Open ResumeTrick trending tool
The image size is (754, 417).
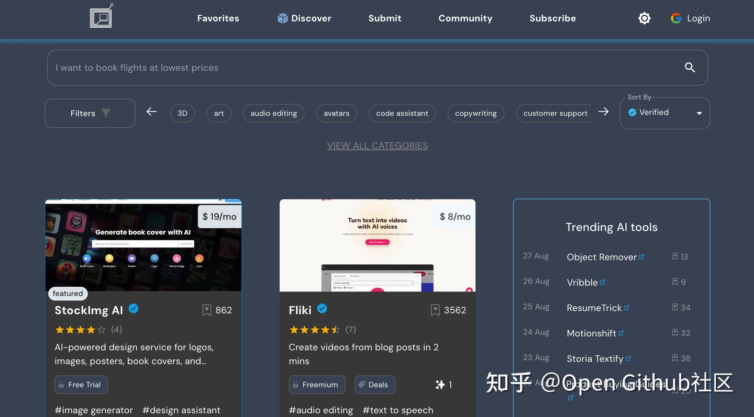[594, 308]
